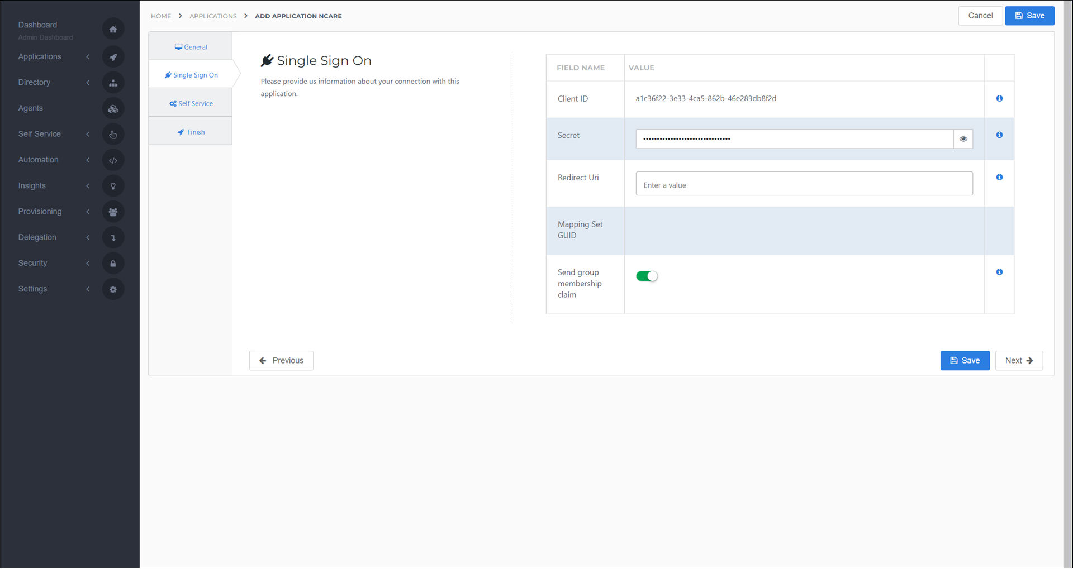Expand the Provisioning sidebar chevron

pos(88,212)
